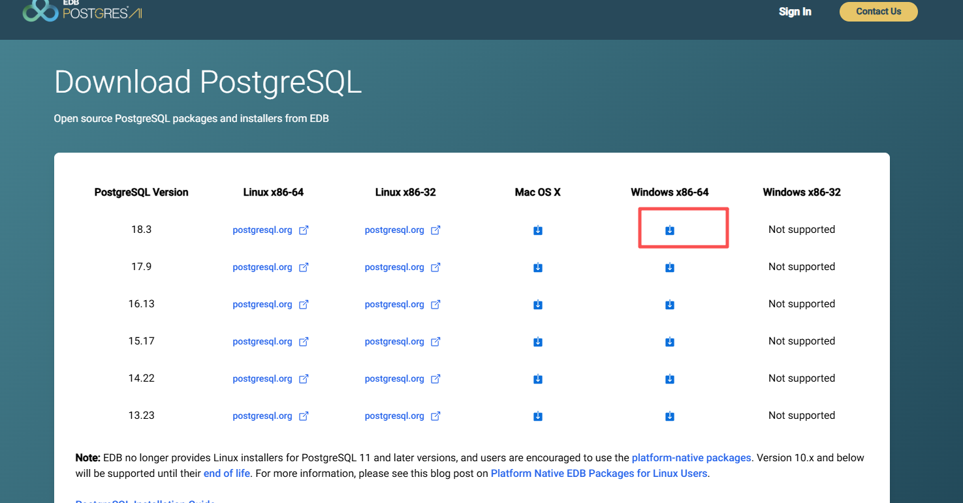Download PostgreSQL 14.22 for Windows x86-64
The image size is (963, 503).
coord(669,379)
